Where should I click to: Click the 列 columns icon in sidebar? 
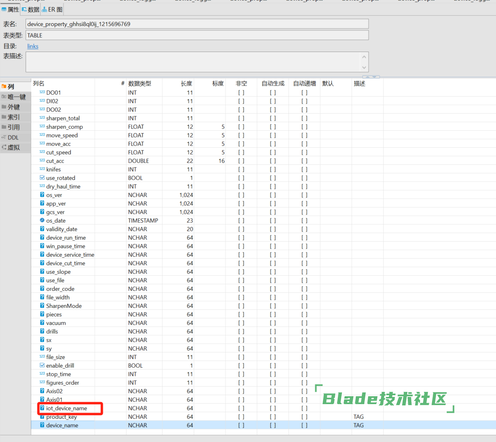coord(4,87)
